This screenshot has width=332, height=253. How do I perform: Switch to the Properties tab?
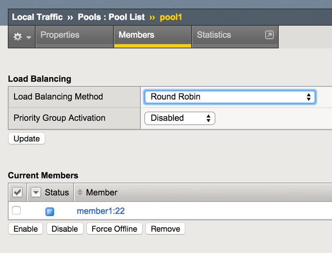[x=60, y=35]
